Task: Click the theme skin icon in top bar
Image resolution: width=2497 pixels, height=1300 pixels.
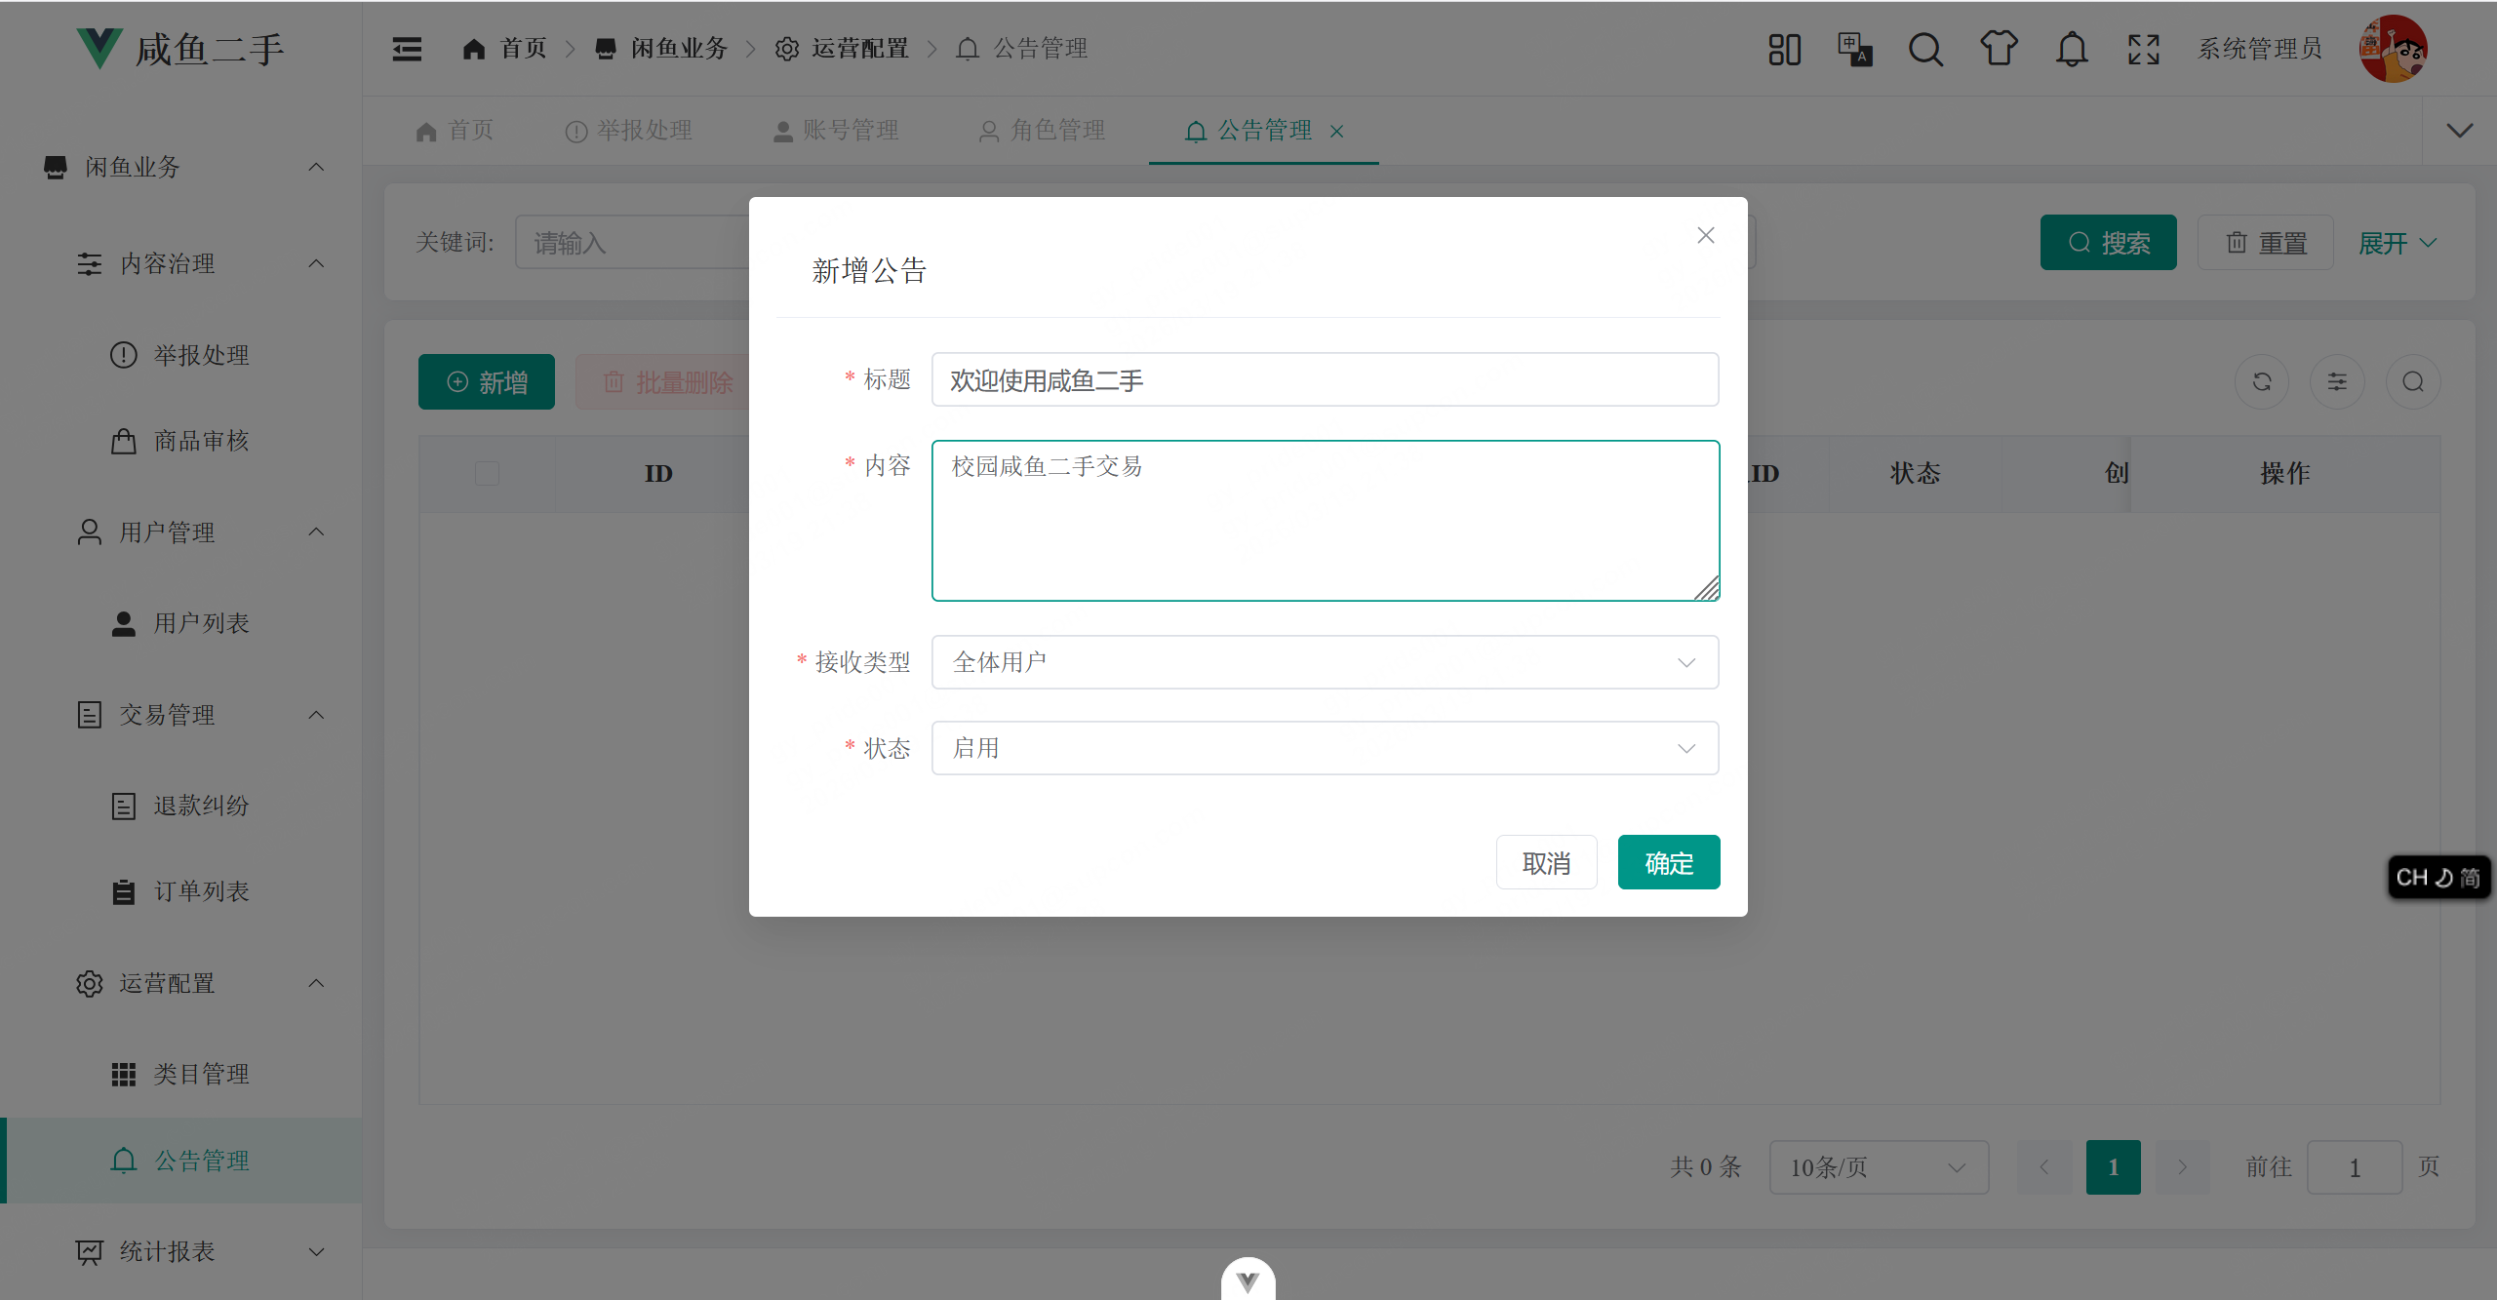Action: [1999, 48]
